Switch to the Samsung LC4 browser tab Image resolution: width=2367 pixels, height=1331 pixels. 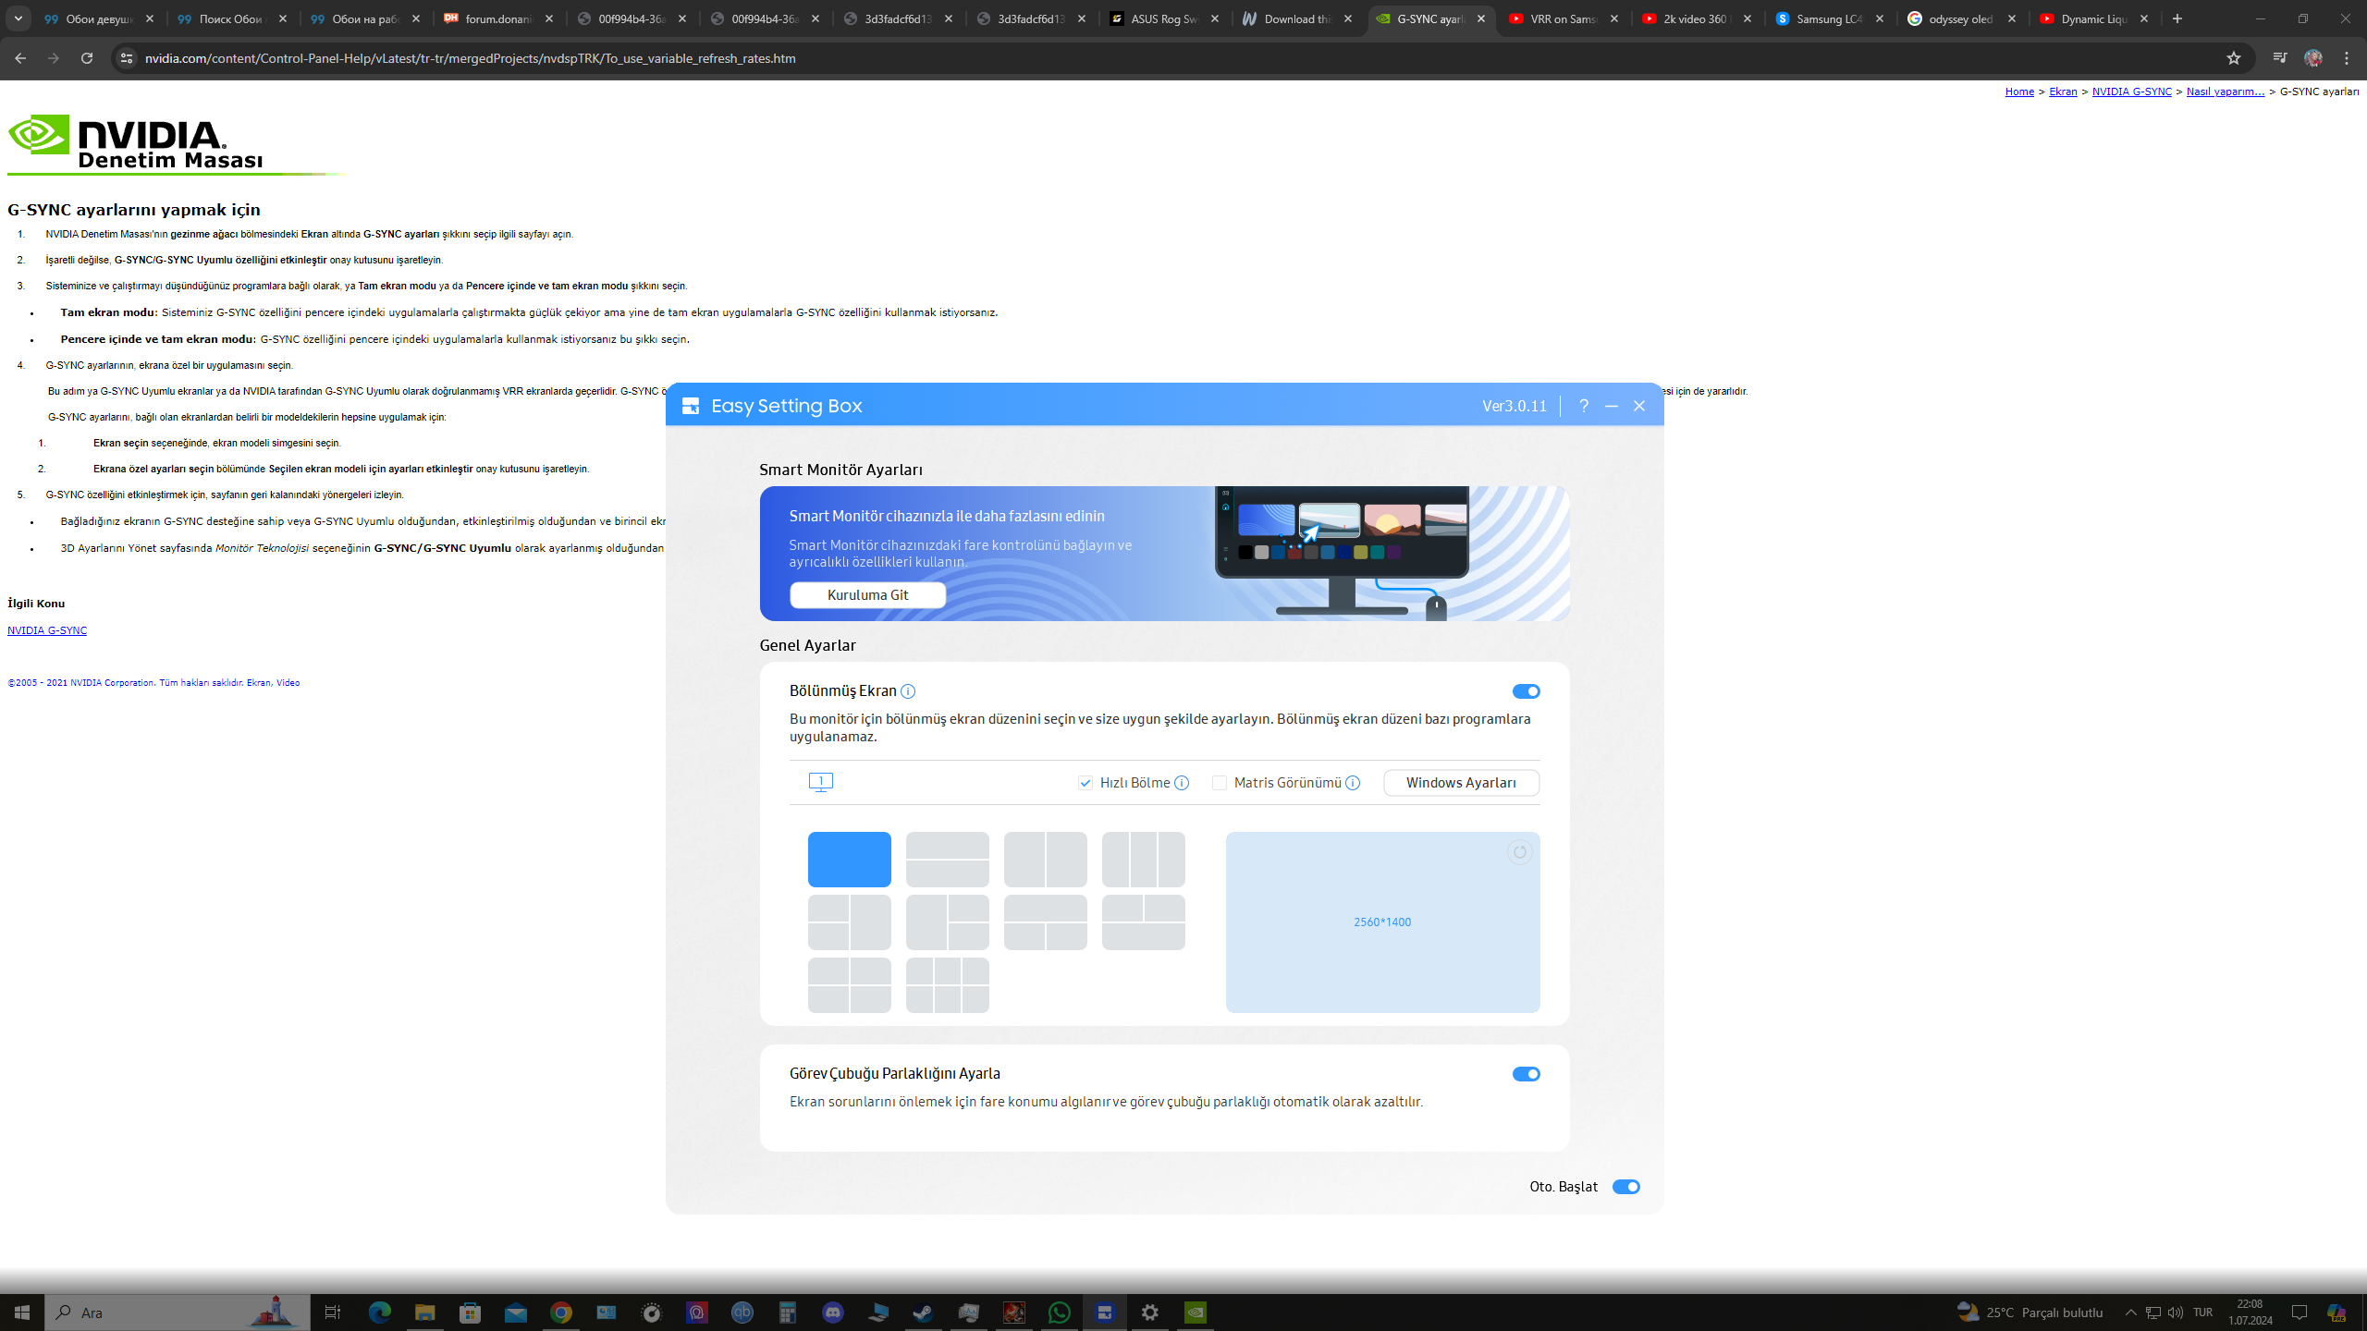1831,18
